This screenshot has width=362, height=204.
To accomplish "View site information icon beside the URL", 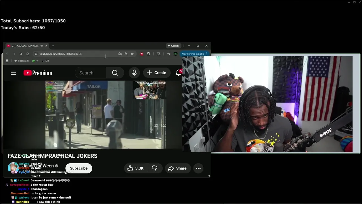I will (x=36, y=54).
